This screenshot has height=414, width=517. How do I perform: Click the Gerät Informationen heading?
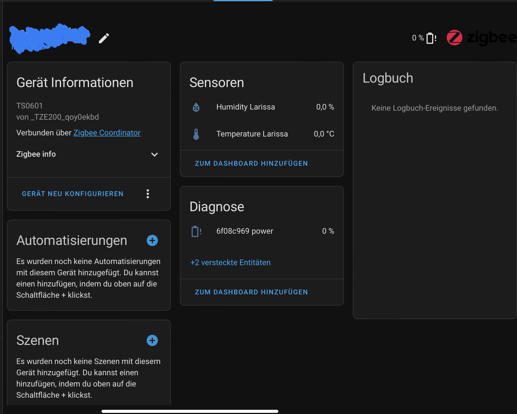coord(75,83)
